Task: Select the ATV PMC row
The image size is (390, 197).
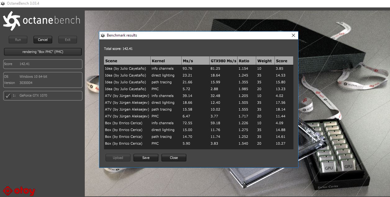Action: (198, 116)
